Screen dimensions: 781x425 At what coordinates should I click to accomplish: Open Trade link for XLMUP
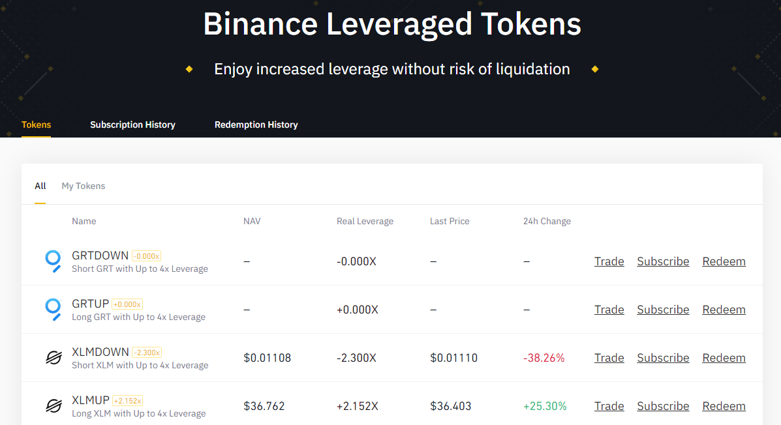[x=609, y=406]
